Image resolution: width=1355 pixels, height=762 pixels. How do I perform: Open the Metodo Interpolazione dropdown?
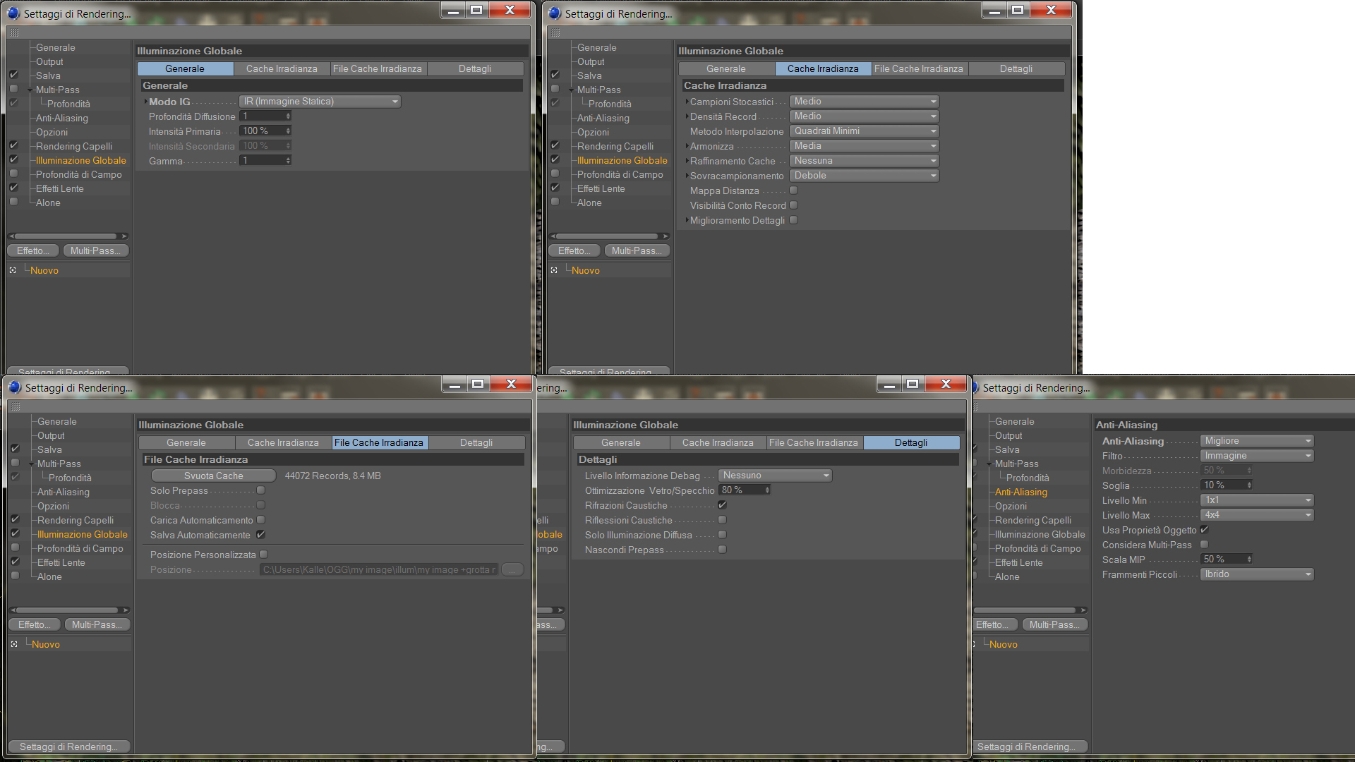[x=864, y=131]
